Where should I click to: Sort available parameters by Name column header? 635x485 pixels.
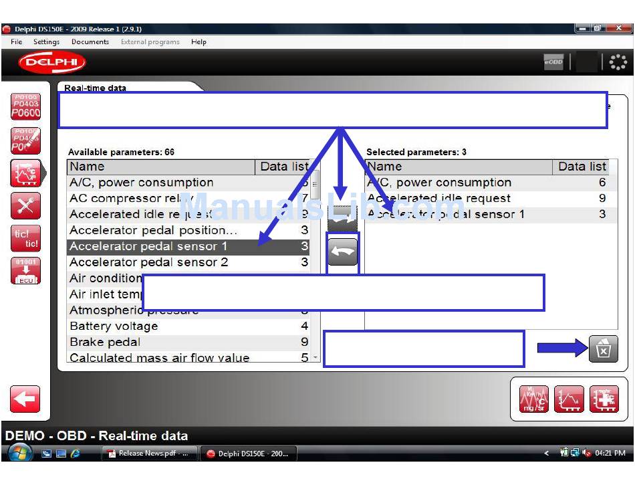tap(160, 167)
